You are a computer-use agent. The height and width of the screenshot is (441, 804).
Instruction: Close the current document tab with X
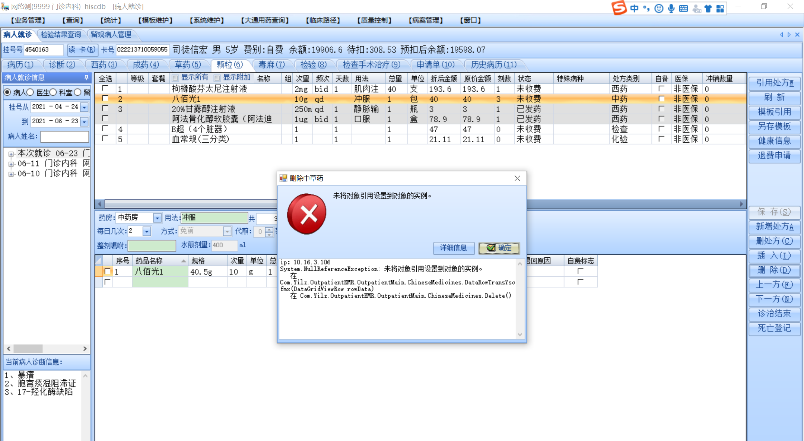click(x=797, y=35)
